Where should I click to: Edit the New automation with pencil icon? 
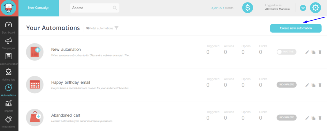[307, 52]
